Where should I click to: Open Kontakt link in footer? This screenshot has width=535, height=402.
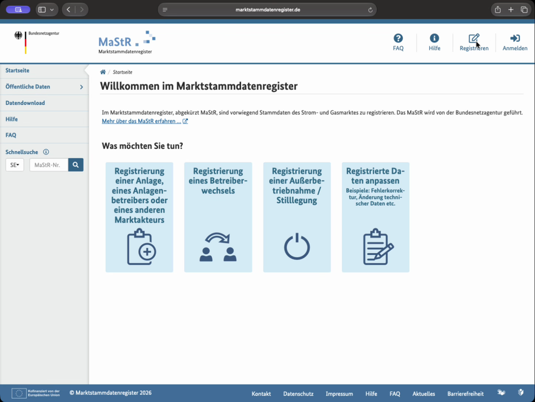tap(261, 394)
